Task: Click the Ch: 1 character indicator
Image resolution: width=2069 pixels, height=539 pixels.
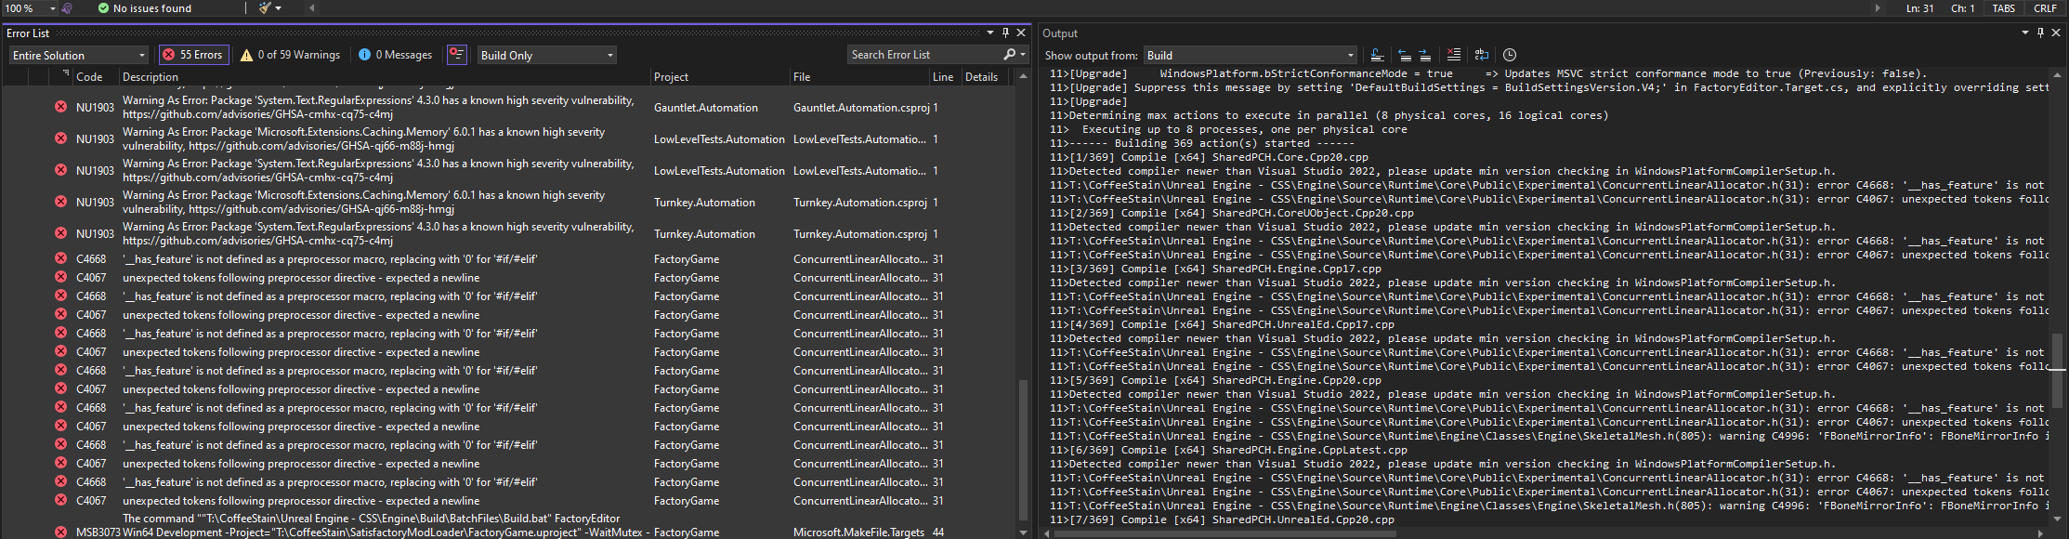Action: (1962, 8)
